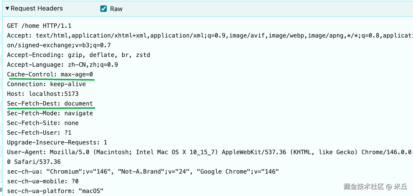The image size is (413, 196).
Task: Click the Request Headers section title text
Action: tap(37, 9)
